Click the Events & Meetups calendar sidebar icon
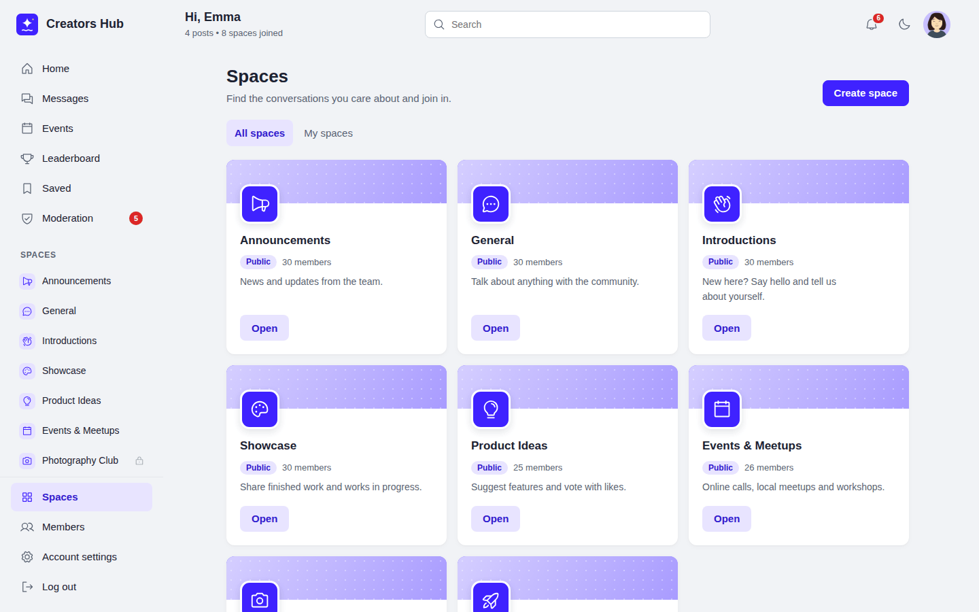The height and width of the screenshot is (612, 979). (27, 431)
